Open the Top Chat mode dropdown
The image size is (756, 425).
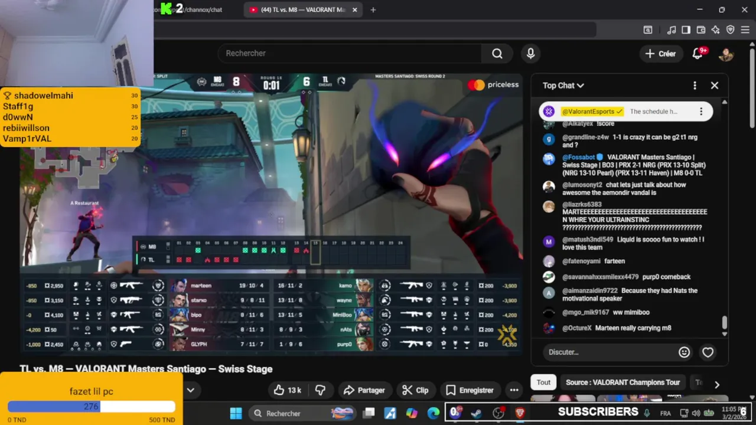563,86
